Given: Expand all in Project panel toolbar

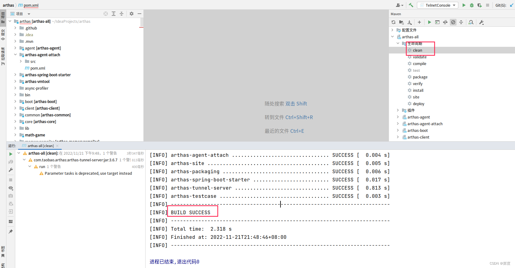Looking at the screenshot, I should point(114,14).
